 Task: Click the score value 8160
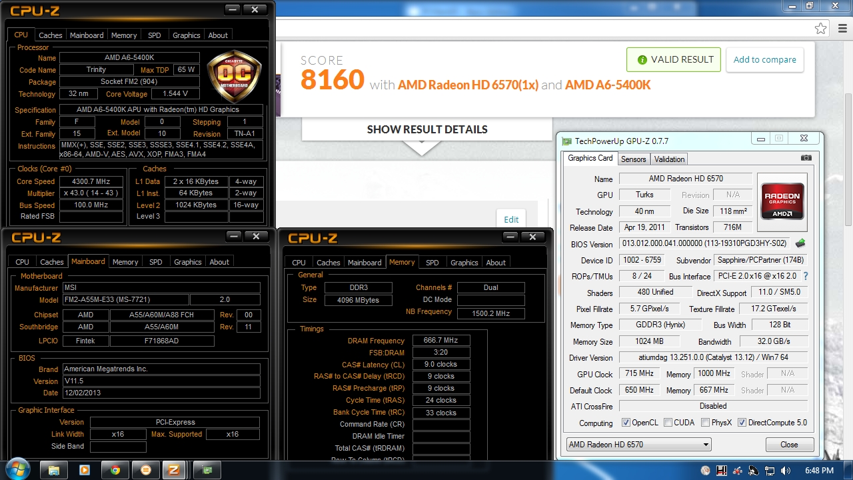click(x=333, y=80)
